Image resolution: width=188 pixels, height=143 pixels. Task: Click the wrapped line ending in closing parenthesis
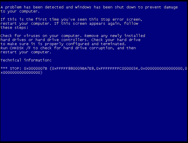(x=22, y=73)
